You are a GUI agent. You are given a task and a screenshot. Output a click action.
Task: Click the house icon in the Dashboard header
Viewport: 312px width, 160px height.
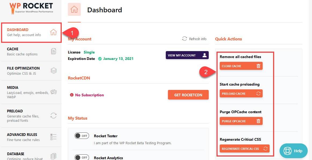[74, 10]
